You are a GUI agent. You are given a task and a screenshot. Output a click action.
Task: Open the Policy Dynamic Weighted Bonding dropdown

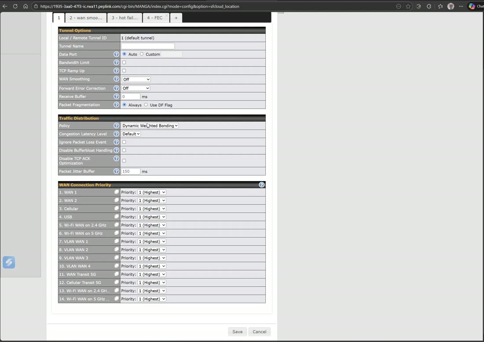click(x=150, y=126)
